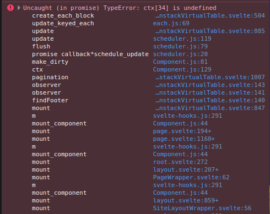This screenshot has height=214, width=270.
Task: Open the root.svelte:272 link
Action: pos(180,162)
